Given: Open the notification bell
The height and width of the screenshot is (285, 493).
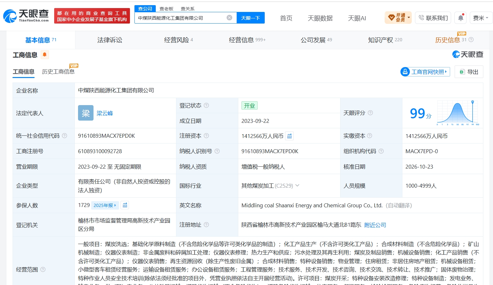Looking at the screenshot, I should (x=461, y=18).
